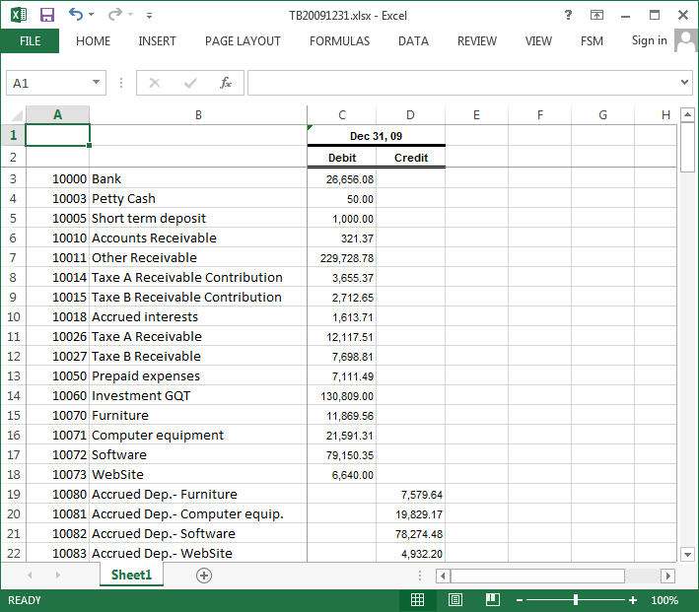Customize the Quick Access Toolbar dropdown
Viewport: 699px width, 612px height.
tap(149, 16)
